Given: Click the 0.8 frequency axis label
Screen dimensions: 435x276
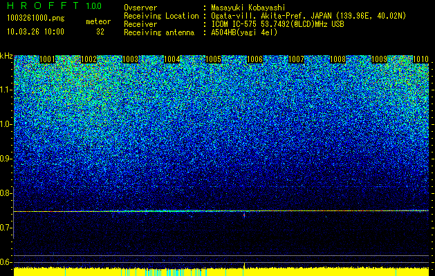Looking at the screenshot, I should click(x=6, y=193).
